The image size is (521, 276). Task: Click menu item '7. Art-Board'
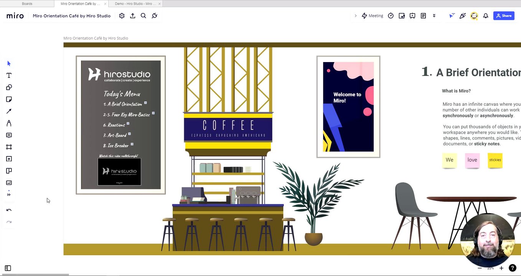pos(115,135)
